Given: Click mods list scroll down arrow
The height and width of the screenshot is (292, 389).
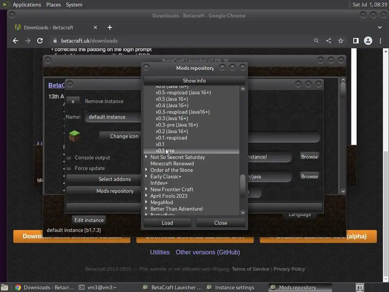Looking at the screenshot, I should (243, 213).
